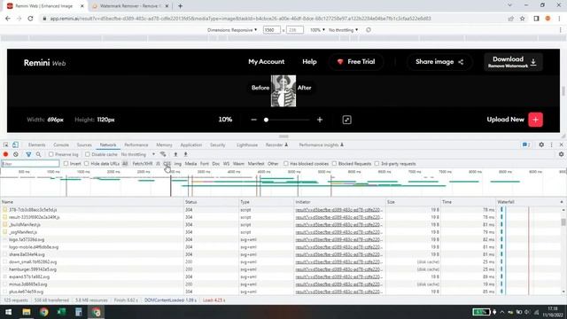Image resolution: width=567 pixels, height=319 pixels.
Task: Click the network Filter text field
Action: point(30,164)
